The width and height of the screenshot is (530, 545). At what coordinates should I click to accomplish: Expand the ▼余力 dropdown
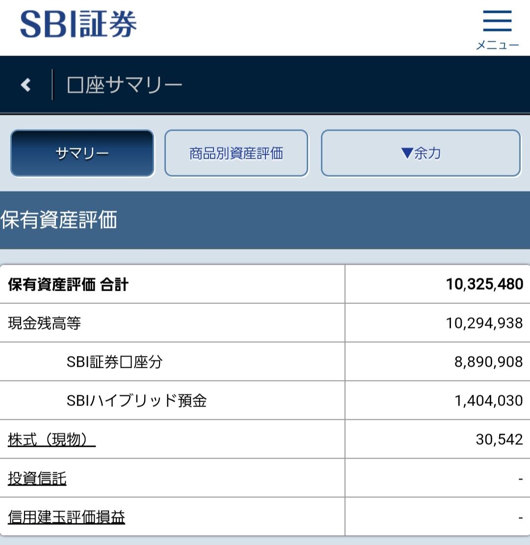421,153
